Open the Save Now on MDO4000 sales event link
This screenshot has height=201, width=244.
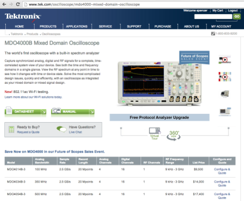click(55, 152)
